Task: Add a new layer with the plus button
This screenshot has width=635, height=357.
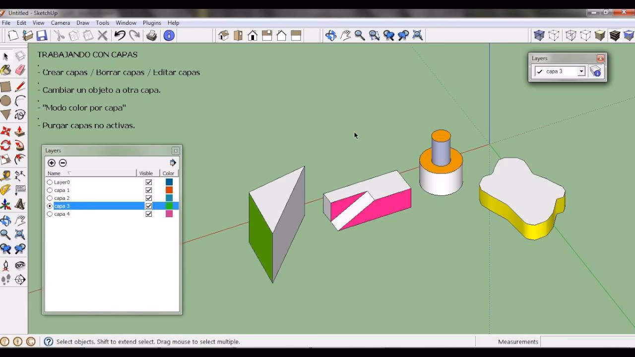Action: (51, 163)
